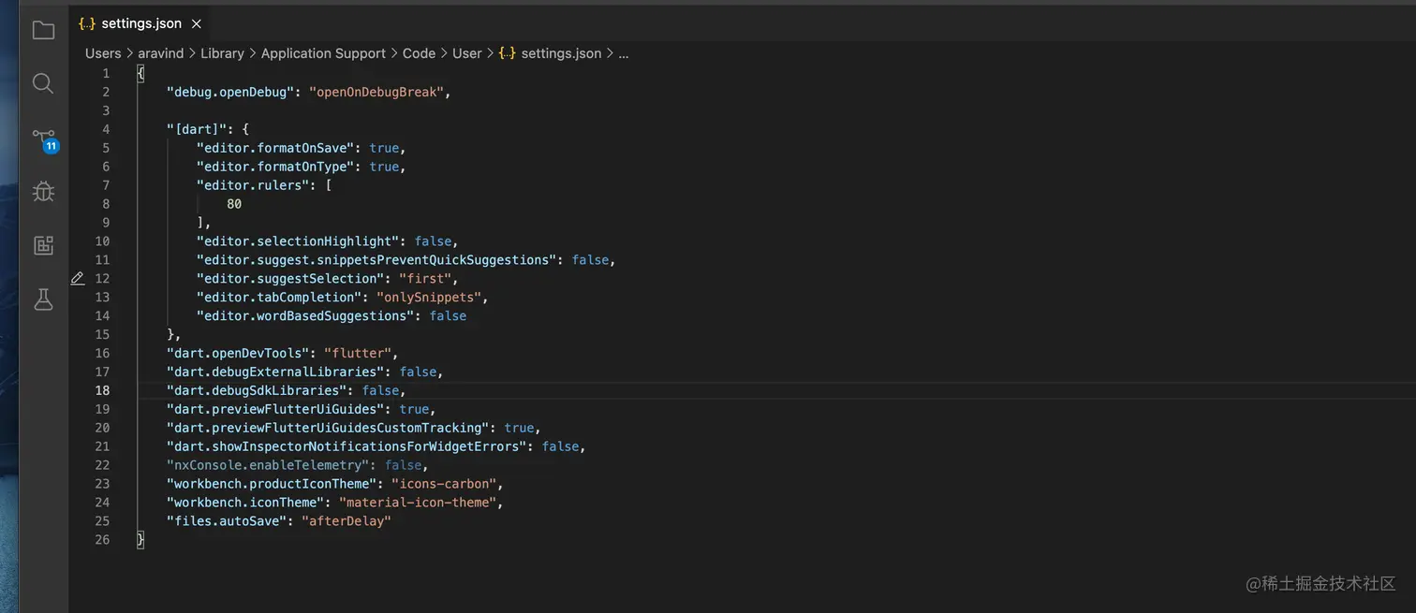Open the Explorer view in activity bar
1416x613 pixels.
tap(43, 30)
